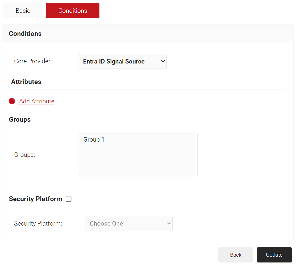
Task: Click the red plus icon beside Add Attribute
Action: (12, 101)
